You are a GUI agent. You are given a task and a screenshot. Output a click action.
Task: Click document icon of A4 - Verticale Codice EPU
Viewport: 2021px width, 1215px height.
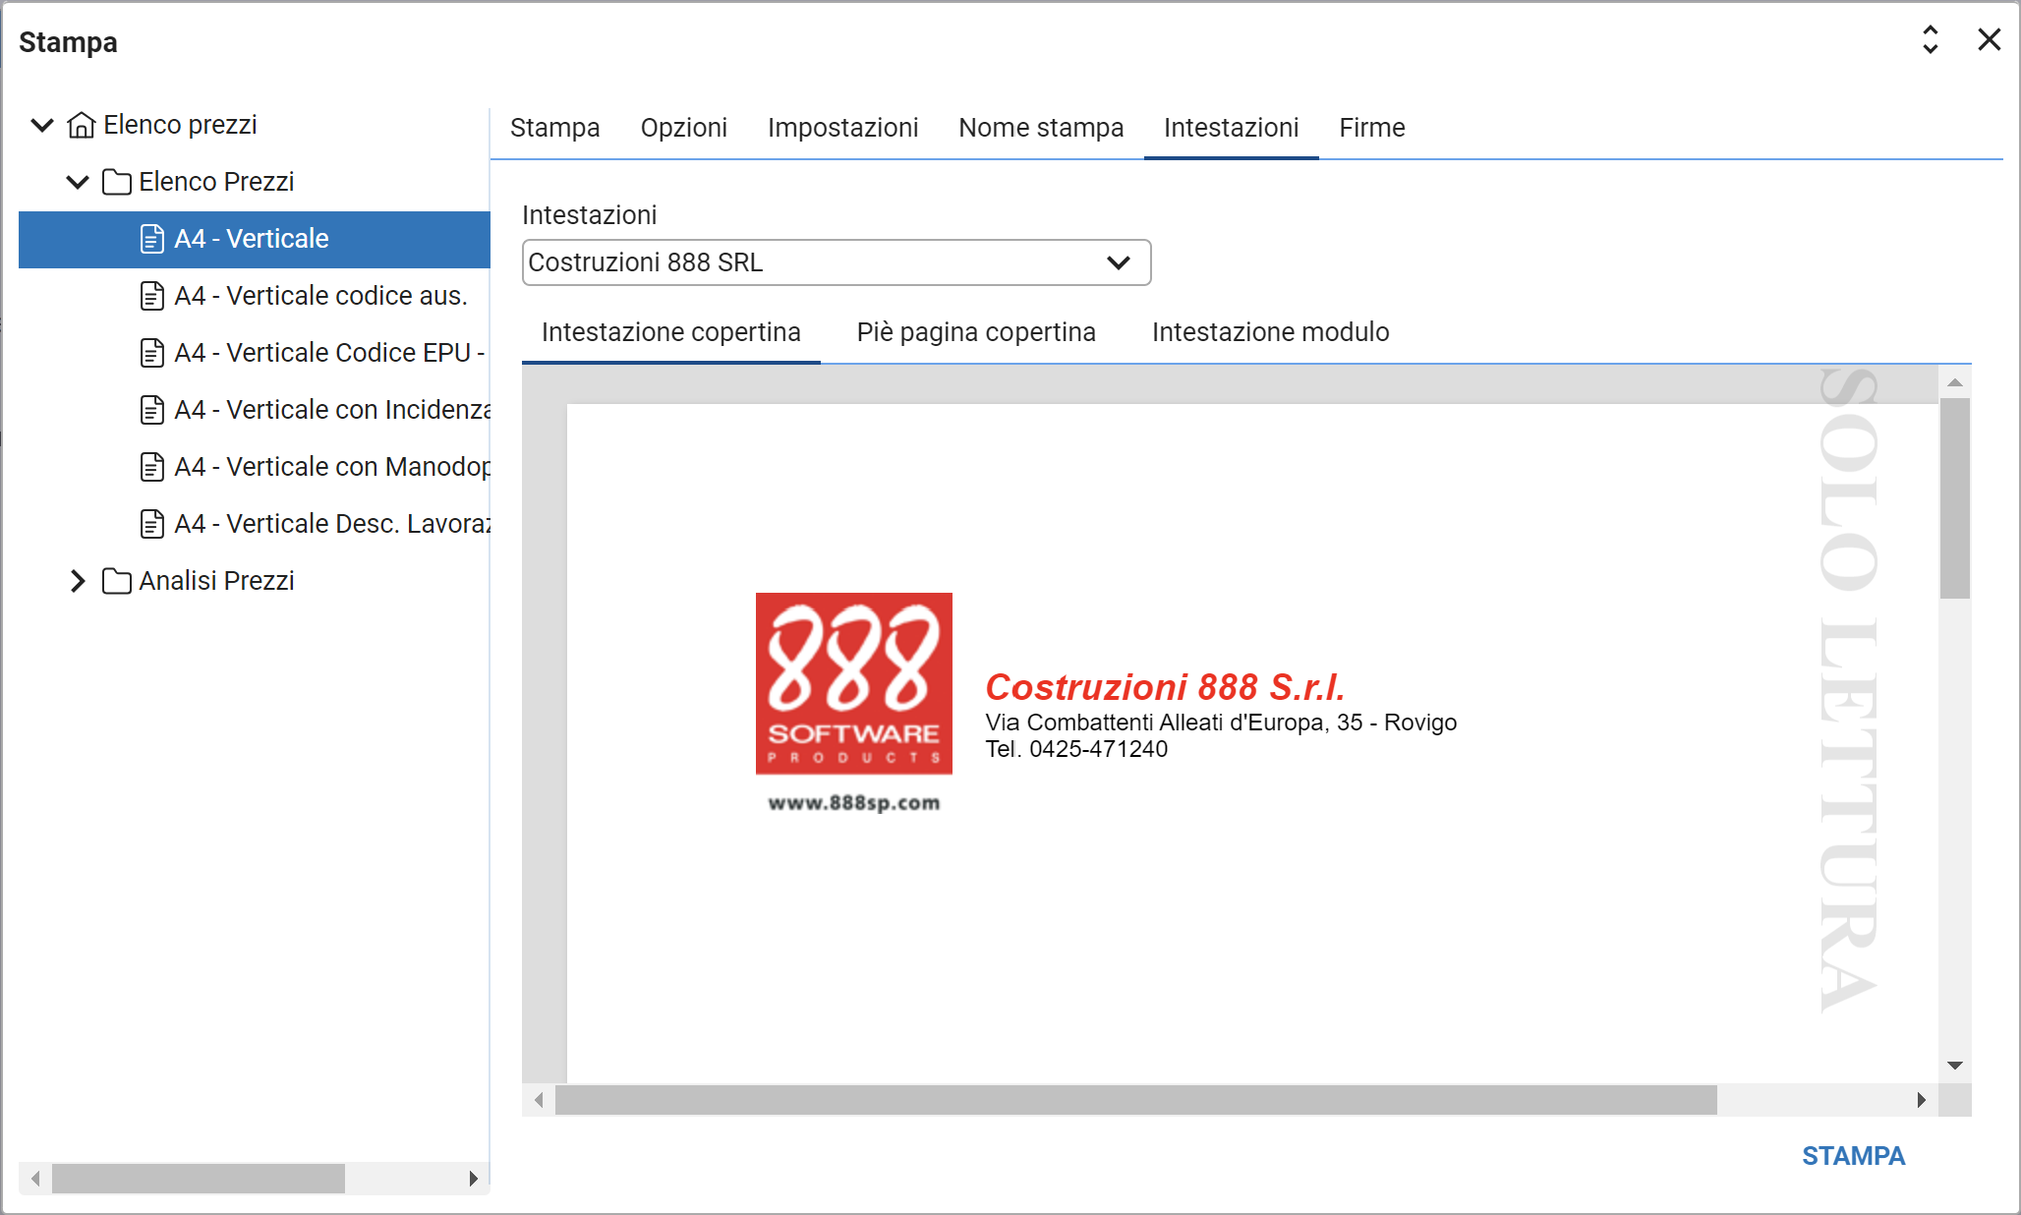(152, 353)
